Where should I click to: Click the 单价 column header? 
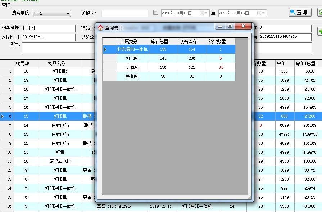tap(284, 63)
